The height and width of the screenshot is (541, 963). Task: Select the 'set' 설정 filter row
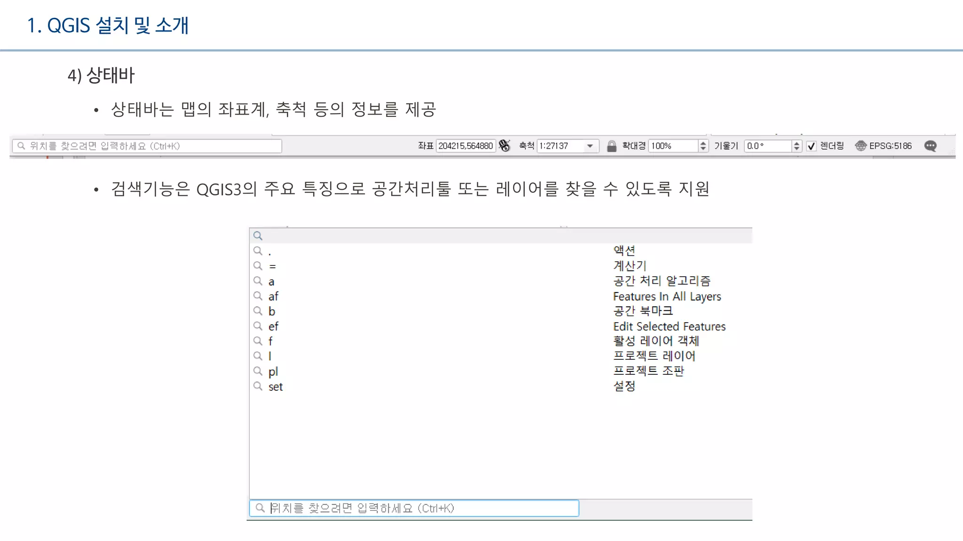tap(501, 386)
